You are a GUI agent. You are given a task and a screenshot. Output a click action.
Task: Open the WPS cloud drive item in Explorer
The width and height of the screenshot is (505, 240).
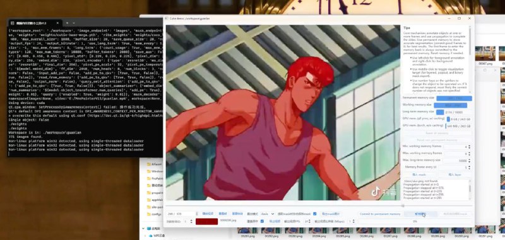coord(157,236)
